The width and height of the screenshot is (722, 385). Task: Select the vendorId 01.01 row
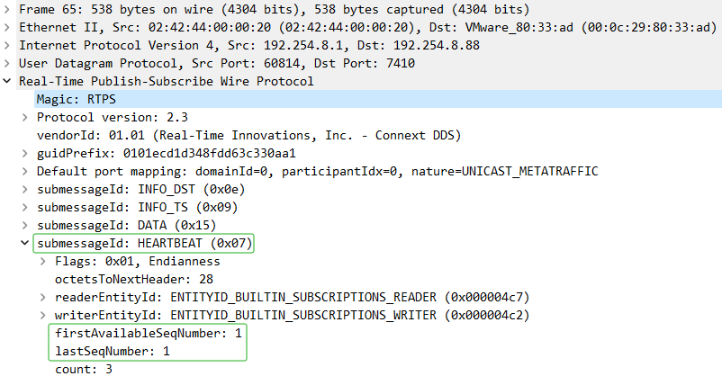pos(248,135)
